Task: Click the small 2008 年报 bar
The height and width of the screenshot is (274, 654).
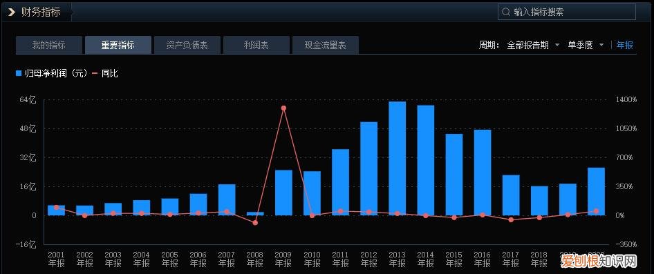Action: [255, 214]
